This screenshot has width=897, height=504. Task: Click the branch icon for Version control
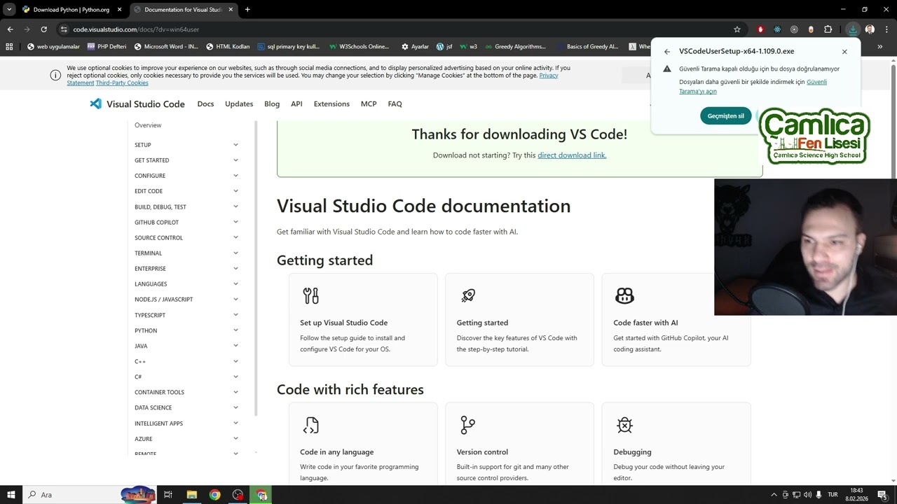click(x=467, y=425)
